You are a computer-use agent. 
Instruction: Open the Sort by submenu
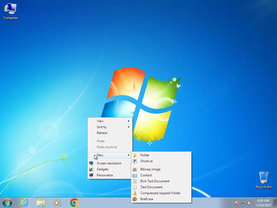(x=110, y=127)
